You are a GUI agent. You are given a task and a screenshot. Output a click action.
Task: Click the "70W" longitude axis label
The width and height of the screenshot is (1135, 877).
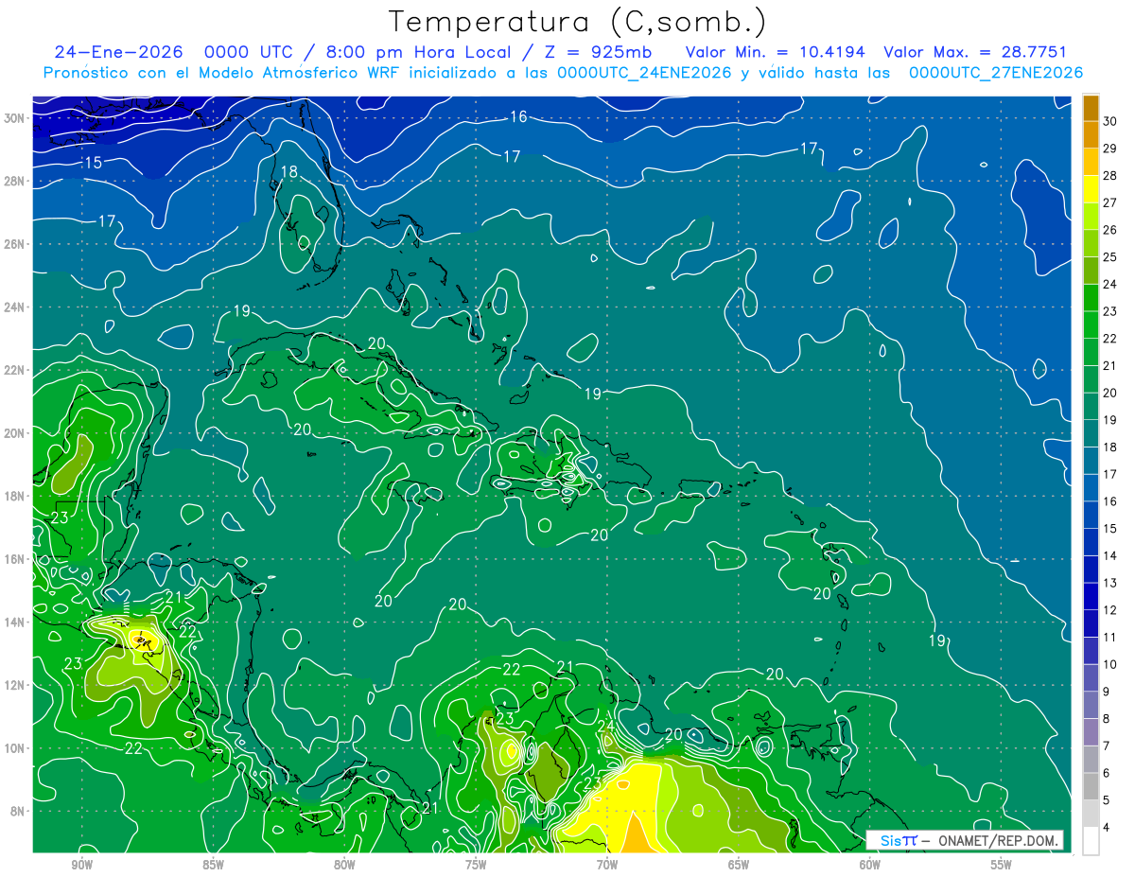coord(607,865)
